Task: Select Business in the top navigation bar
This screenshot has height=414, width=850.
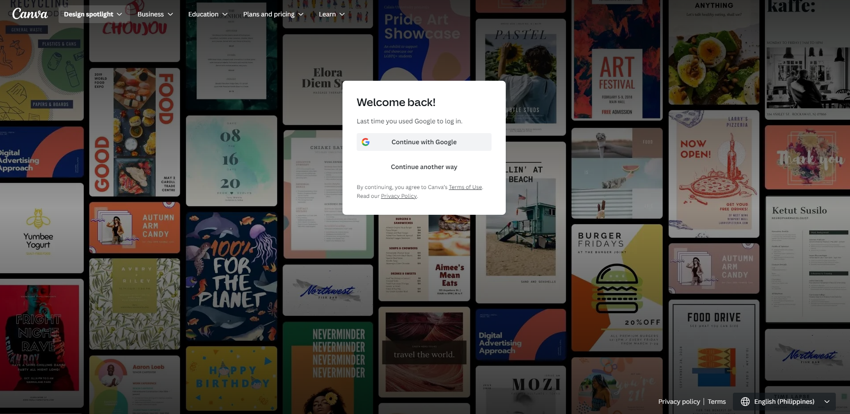Action: point(150,14)
